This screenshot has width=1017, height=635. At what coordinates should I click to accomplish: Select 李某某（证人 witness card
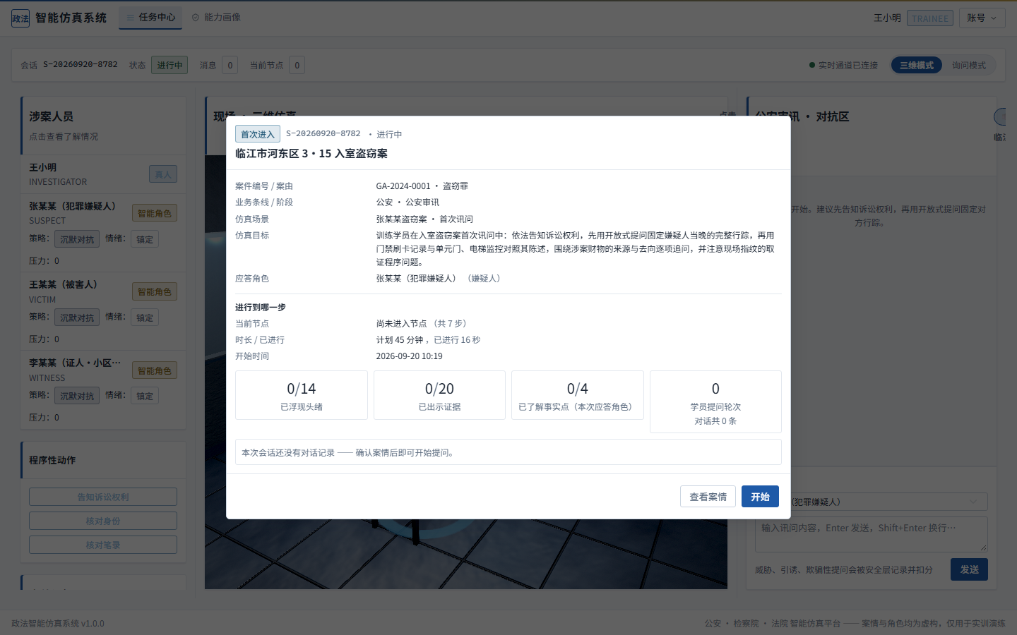pos(103,389)
